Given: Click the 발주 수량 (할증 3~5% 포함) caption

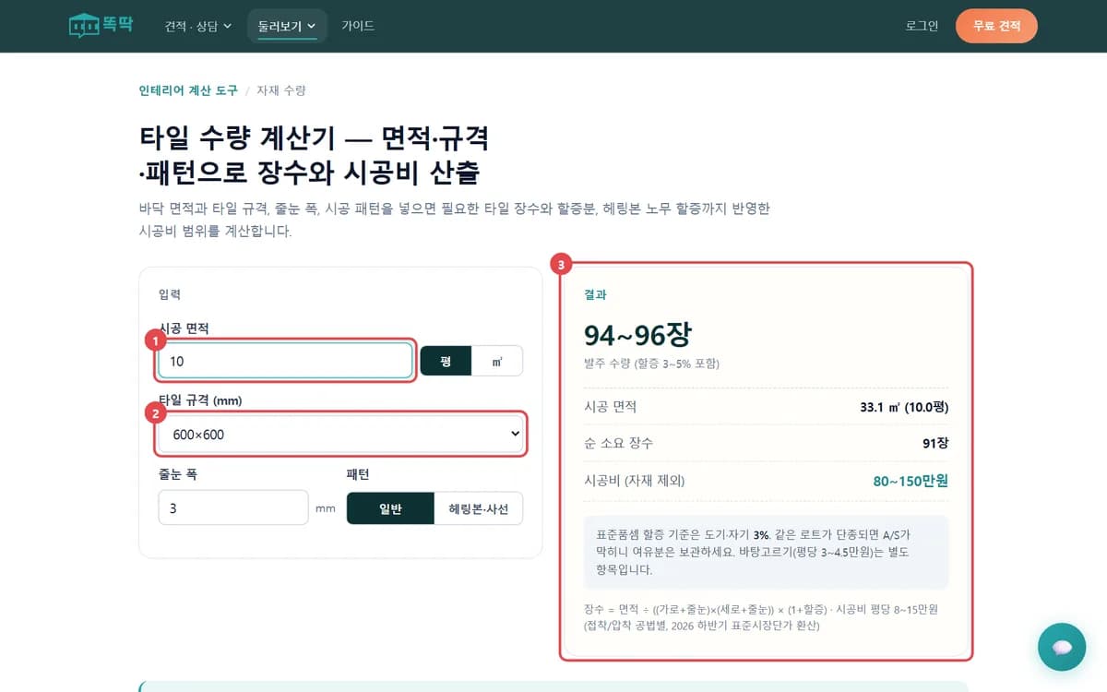Looking at the screenshot, I should tap(651, 364).
